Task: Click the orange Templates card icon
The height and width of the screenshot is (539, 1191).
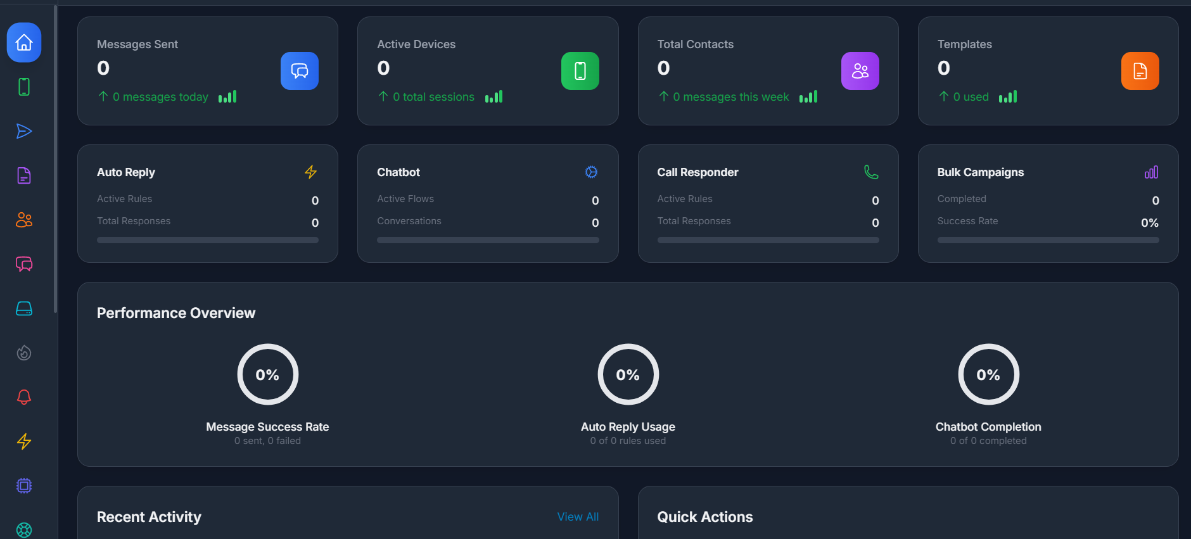Action: 1140,71
